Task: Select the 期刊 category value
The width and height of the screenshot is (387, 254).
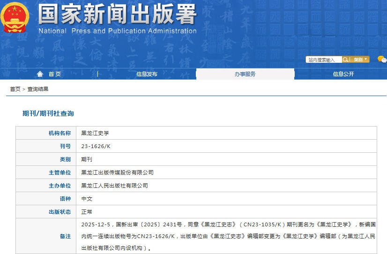Action: point(87,159)
